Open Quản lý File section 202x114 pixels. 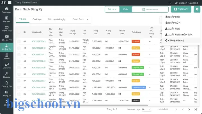point(6,84)
